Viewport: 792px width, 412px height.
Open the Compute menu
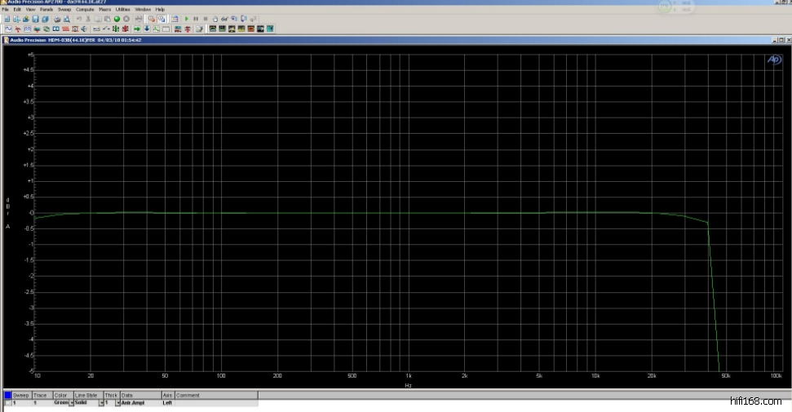tap(85, 9)
